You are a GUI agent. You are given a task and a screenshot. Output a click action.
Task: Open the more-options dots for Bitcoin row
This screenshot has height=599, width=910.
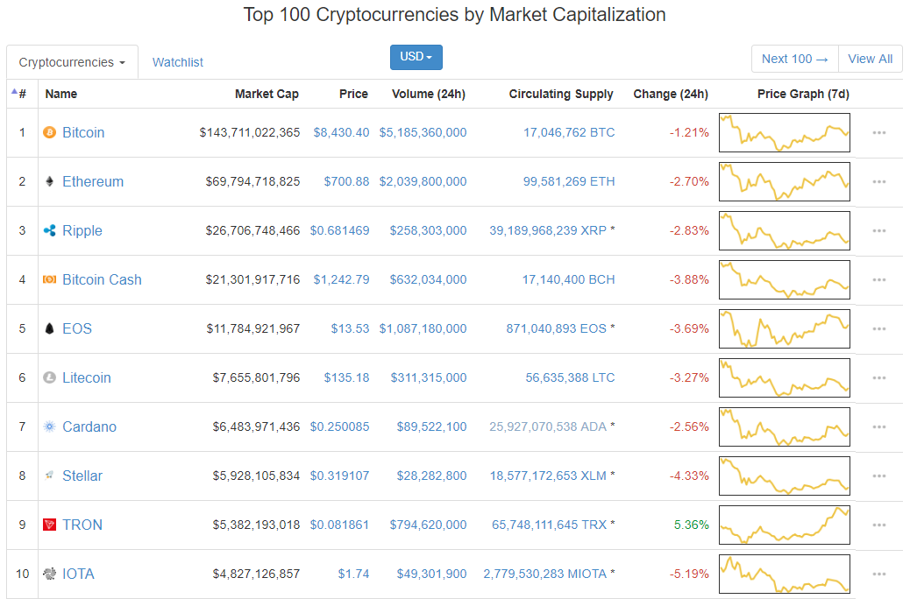pyautogui.click(x=878, y=133)
